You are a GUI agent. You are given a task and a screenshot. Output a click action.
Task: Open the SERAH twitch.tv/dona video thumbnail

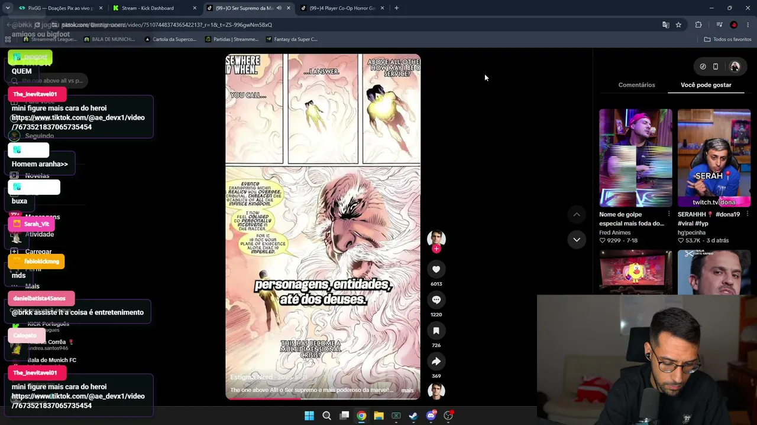[714, 158]
